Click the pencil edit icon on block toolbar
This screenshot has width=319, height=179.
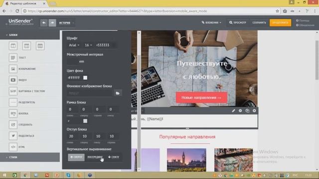233,111
